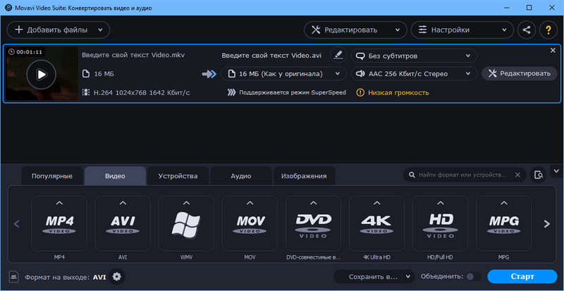Expand the AVI presets chevron
564x291 pixels.
(x=123, y=203)
